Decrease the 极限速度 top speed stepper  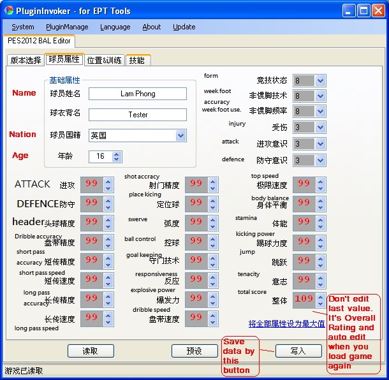(320, 189)
